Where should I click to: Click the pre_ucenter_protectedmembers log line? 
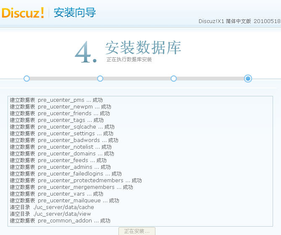pos(76,181)
